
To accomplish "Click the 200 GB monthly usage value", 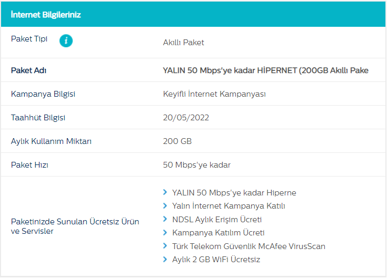I will point(177,141).
